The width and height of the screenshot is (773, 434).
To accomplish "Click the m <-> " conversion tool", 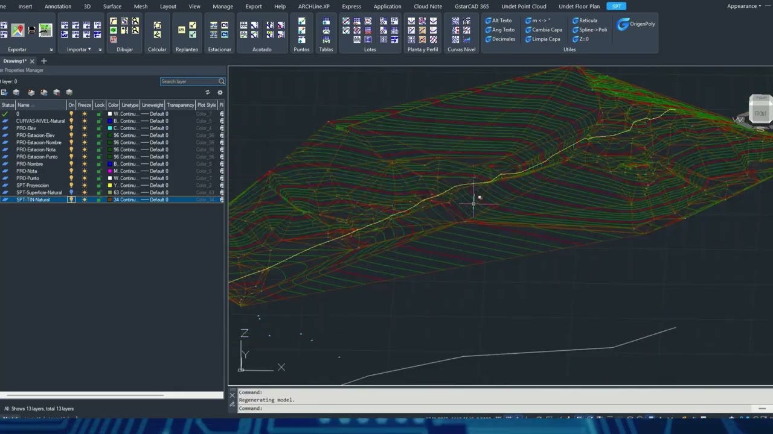I will tap(537, 20).
